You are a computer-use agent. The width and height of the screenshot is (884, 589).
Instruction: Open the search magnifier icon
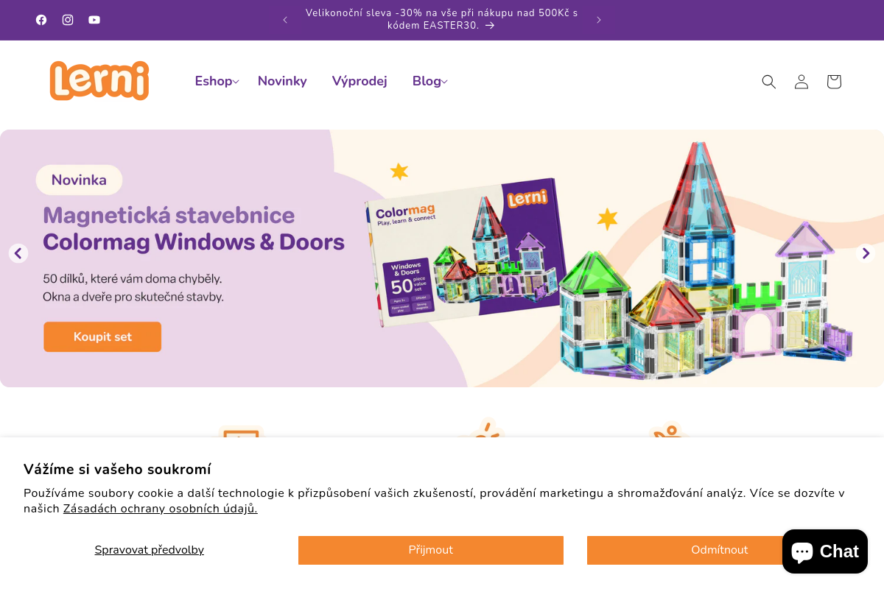coord(769,82)
